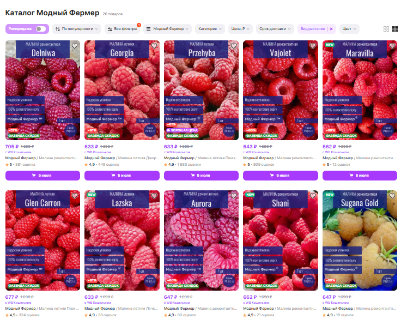Open the Aurora raspberry product image
The height and width of the screenshot is (319, 401).
click(201, 240)
